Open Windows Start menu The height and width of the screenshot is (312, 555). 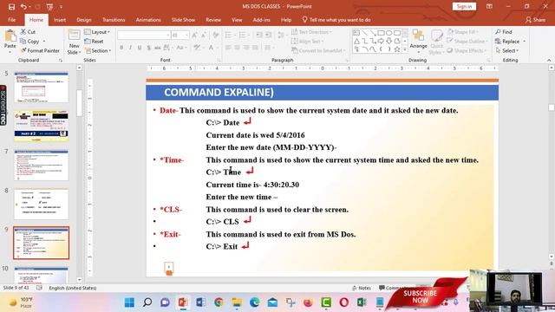pyautogui.click(x=129, y=302)
